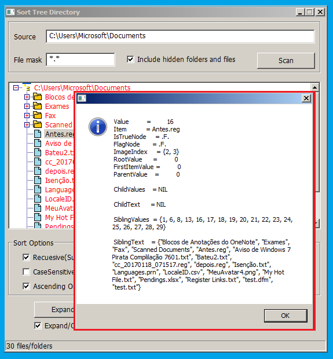Enable the CaseSensitive checkbox
Screen dimensions: 333x359
pyautogui.click(x=26, y=272)
